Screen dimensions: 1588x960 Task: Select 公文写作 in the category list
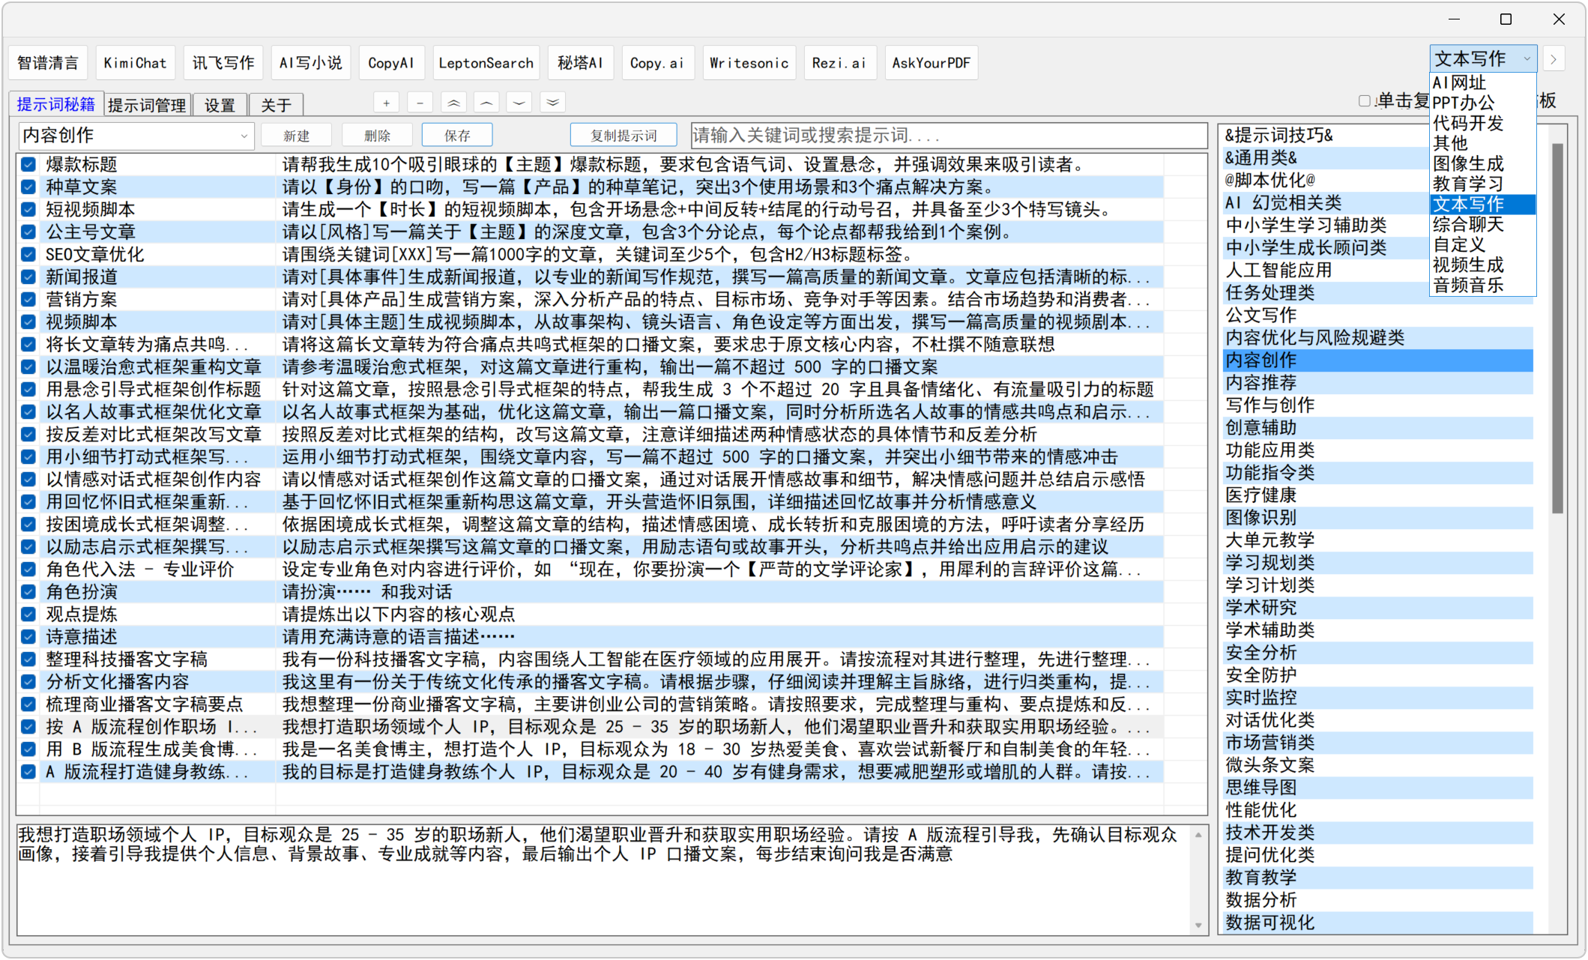point(1379,316)
